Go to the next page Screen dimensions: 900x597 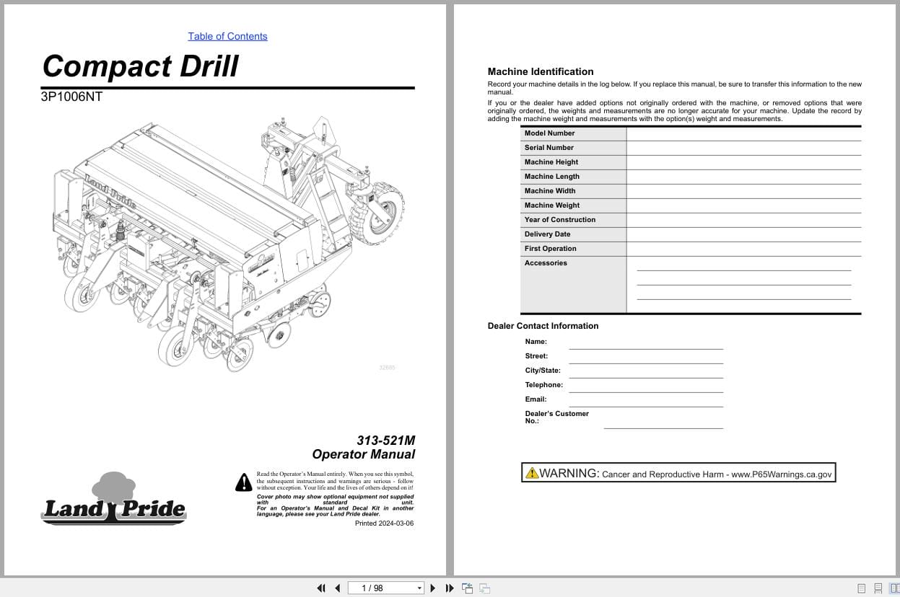[x=433, y=588]
